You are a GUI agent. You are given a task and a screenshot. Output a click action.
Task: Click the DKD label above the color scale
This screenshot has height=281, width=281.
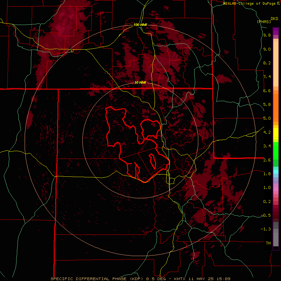pos(274,19)
